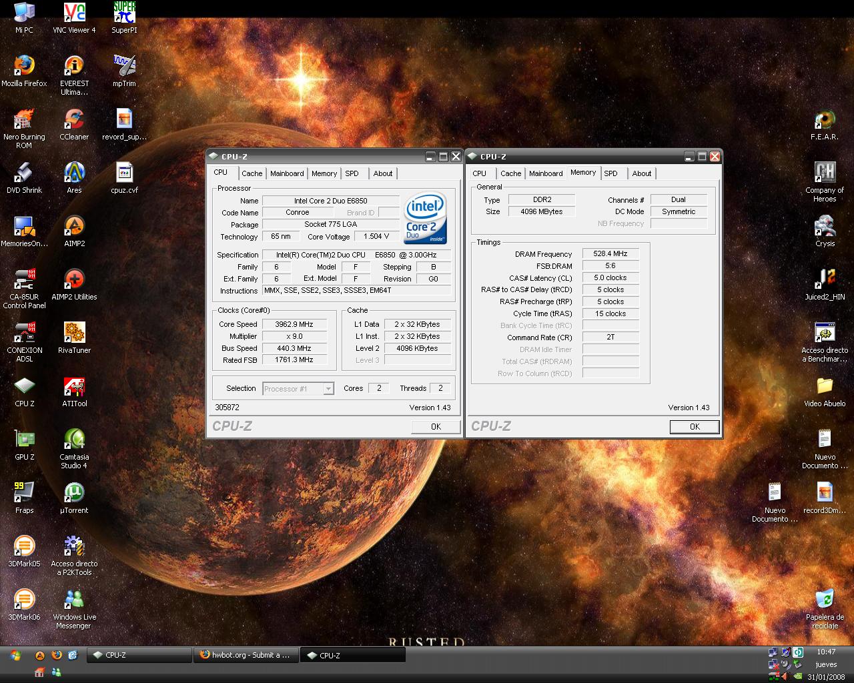Switch to hwbot.org Firefox taskbar button
854x683 pixels.
246,655
